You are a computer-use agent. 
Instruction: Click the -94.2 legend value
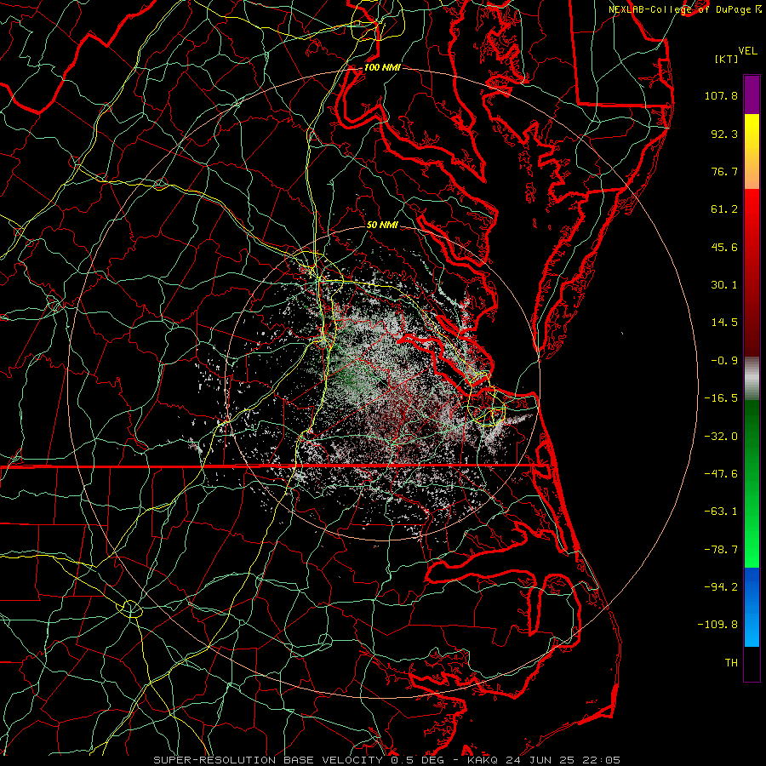click(721, 587)
